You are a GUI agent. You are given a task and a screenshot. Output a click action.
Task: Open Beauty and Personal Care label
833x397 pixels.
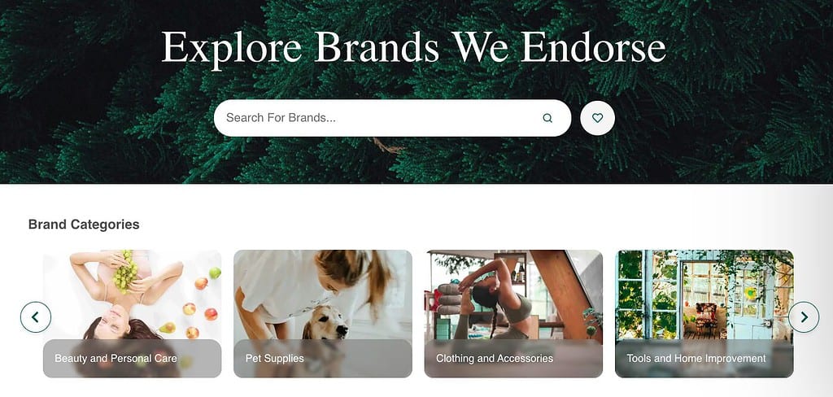116,358
